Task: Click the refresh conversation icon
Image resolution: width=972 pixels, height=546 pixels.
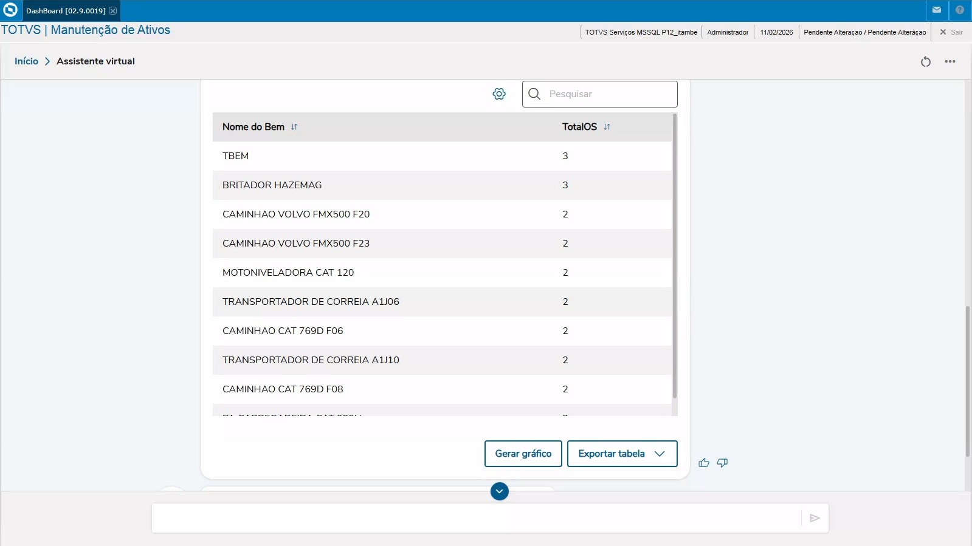Action: coord(925,61)
